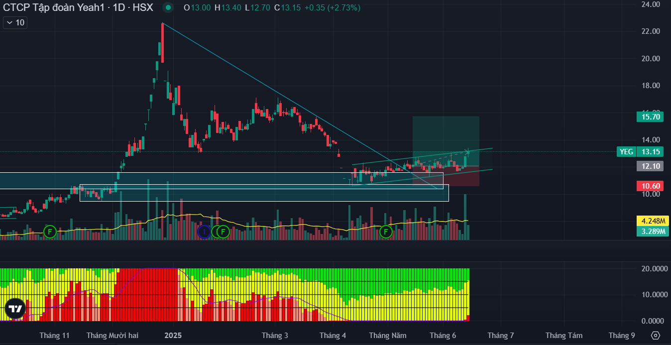Click the change value +0.35 (+2.73%)
671x345 pixels.
pyautogui.click(x=333, y=7)
